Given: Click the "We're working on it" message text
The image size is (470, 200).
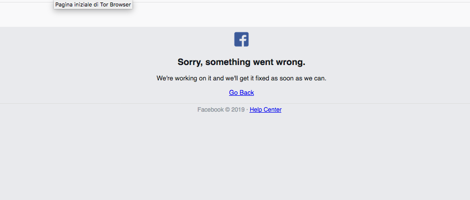Looking at the screenshot, I should [241, 78].
